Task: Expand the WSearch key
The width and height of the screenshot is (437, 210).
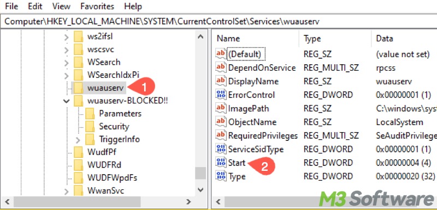Action: [x=66, y=63]
